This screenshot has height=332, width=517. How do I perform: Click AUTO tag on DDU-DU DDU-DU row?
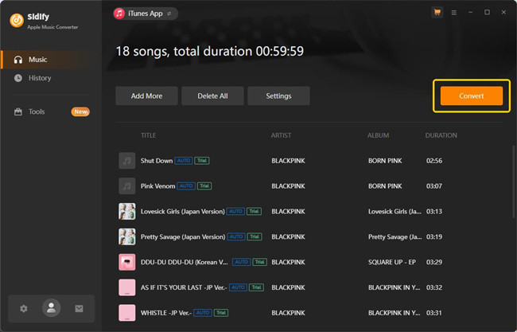click(242, 262)
